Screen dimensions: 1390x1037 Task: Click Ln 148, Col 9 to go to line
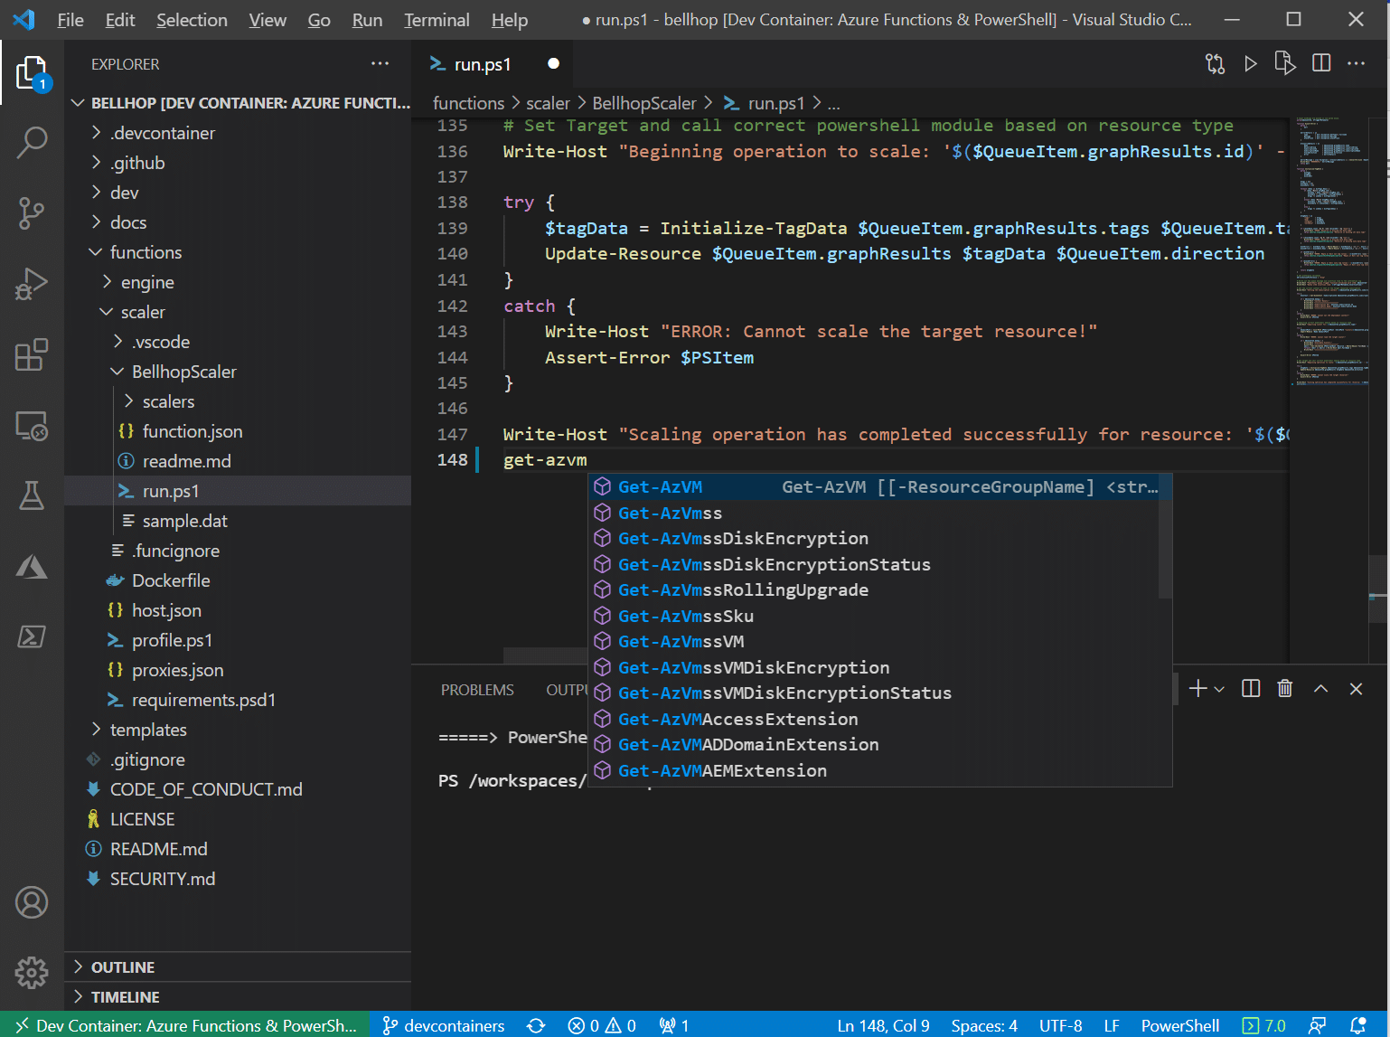(x=883, y=1024)
